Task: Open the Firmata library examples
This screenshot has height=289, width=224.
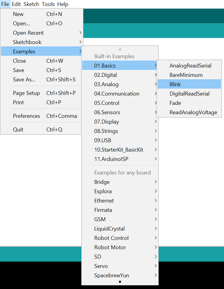Action: (x=120, y=210)
